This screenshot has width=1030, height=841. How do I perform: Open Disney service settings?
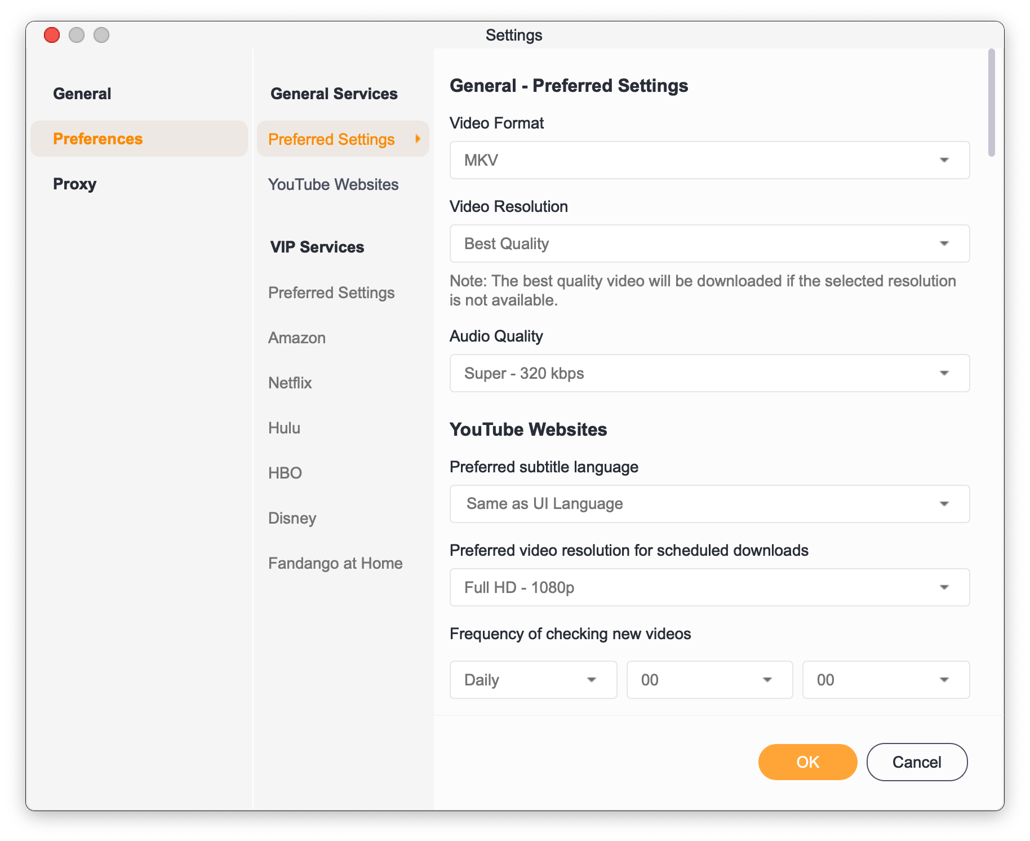[292, 518]
